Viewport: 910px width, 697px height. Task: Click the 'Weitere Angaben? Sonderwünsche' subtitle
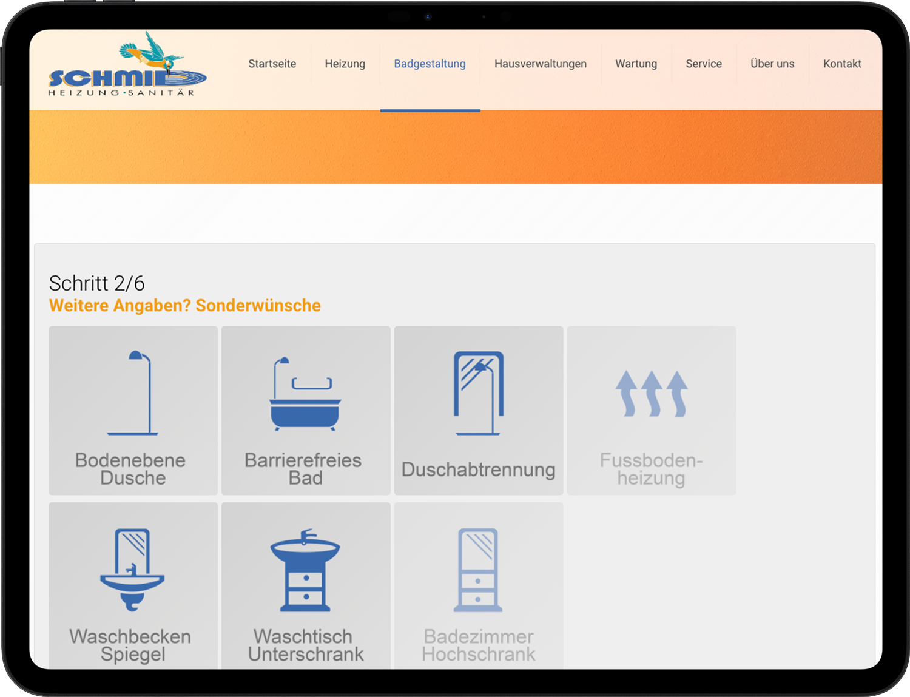[x=185, y=305]
